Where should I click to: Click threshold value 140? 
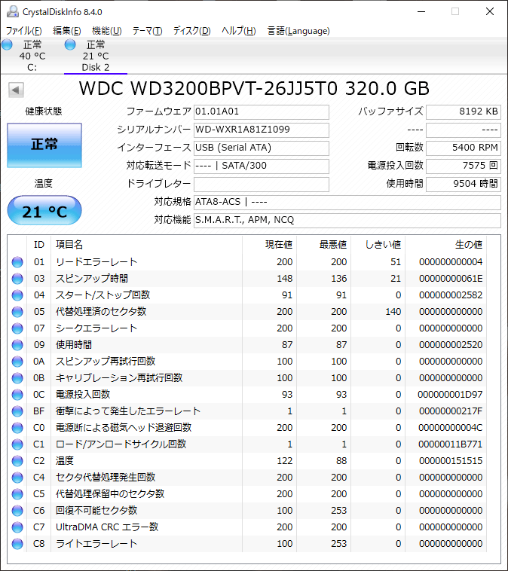pyautogui.click(x=393, y=312)
